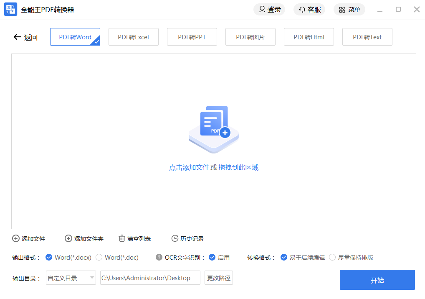Viewport: 425px width, 299px height.
Task: Click the OCR help question mark icon
Action: 159,257
